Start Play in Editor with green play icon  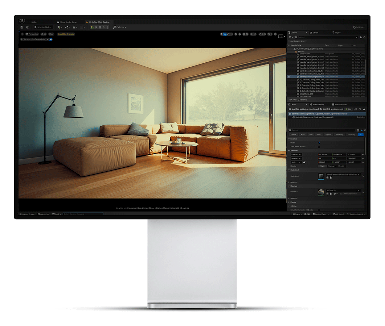click(x=92, y=27)
